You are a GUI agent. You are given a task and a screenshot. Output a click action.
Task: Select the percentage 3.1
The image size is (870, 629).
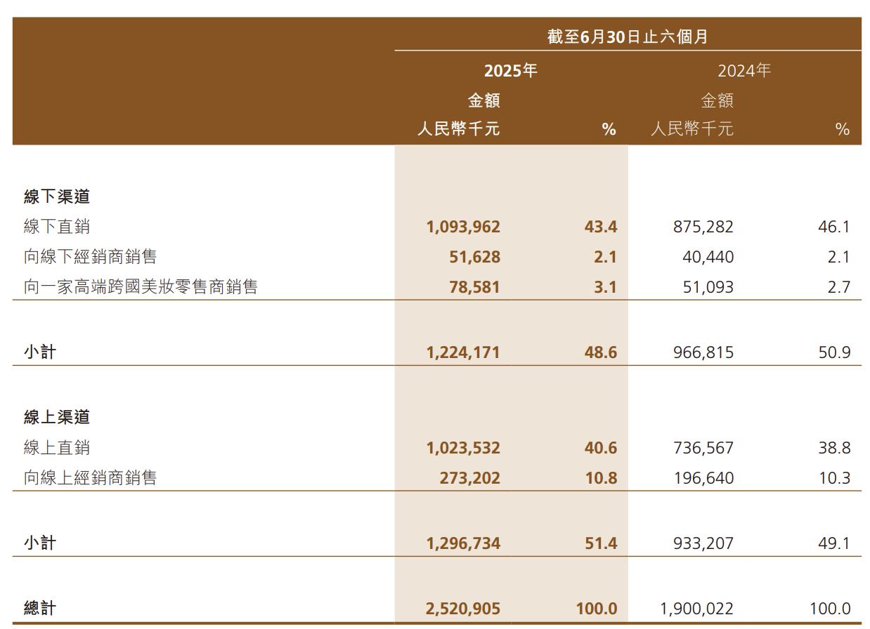tap(605, 286)
